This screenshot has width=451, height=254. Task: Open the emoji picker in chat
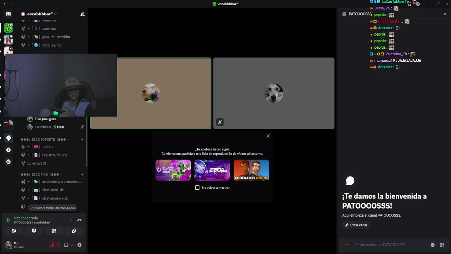pos(433,245)
